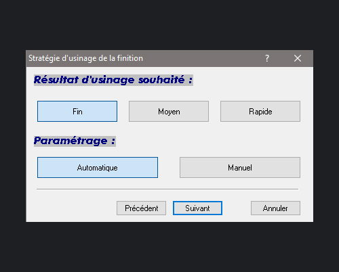
Task: Cancel the wizard with Annuler
Action: click(275, 208)
